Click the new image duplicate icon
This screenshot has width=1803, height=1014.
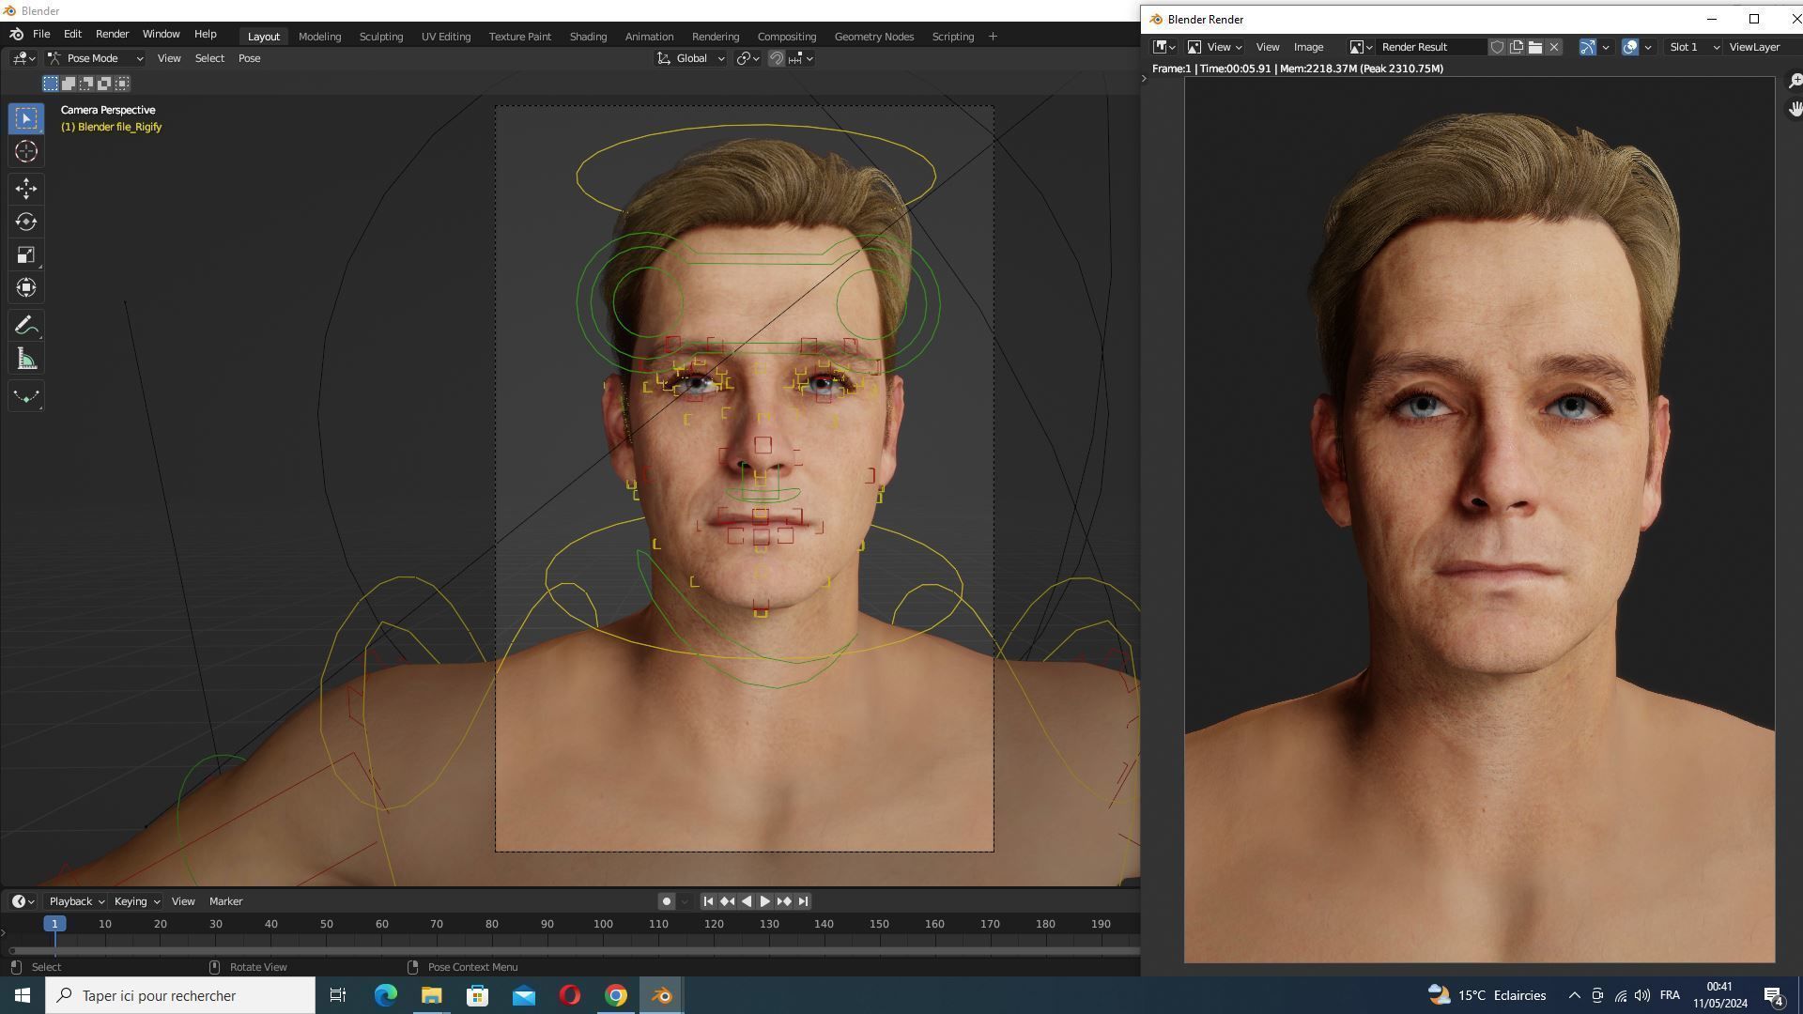tap(1516, 47)
